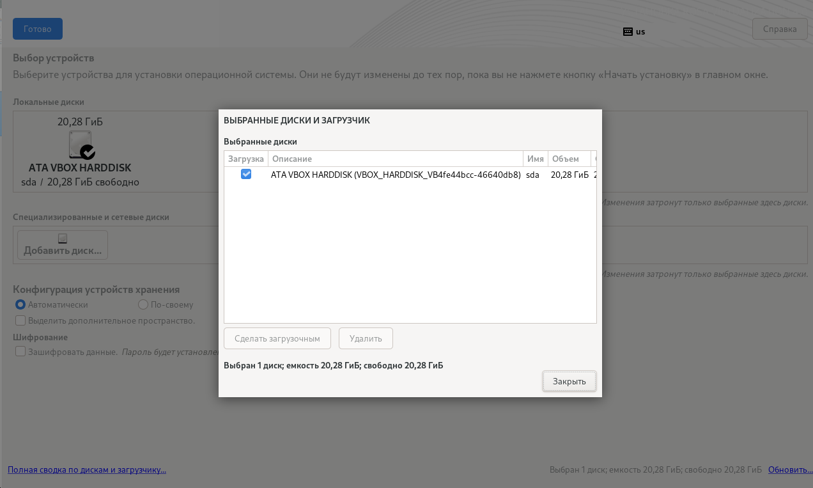Select the По-своему radio button
The height and width of the screenshot is (488, 813).
tap(143, 304)
